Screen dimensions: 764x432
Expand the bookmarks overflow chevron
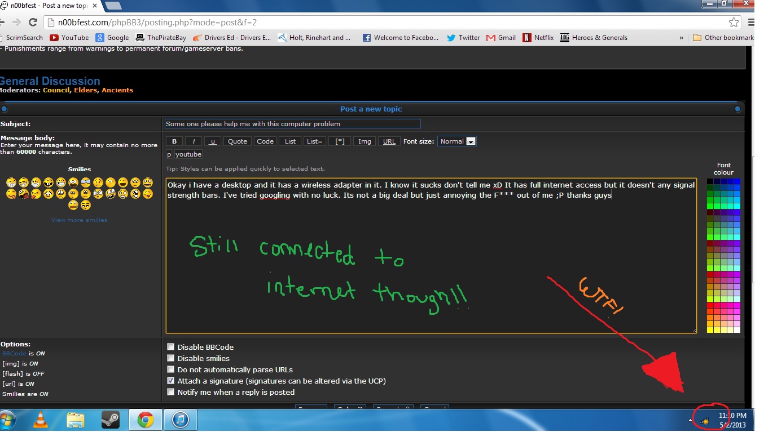tap(681, 38)
